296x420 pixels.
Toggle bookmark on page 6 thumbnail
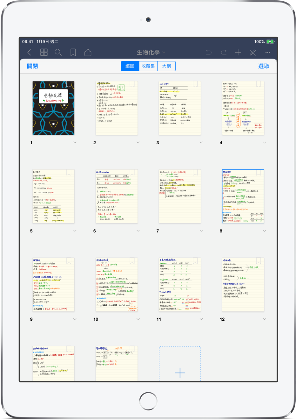pyautogui.click(x=132, y=173)
